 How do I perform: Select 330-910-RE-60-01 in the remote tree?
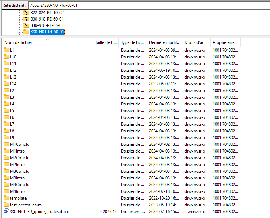point(47,19)
